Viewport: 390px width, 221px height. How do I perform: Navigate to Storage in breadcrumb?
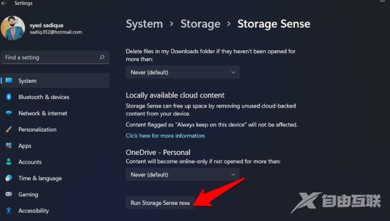point(200,24)
